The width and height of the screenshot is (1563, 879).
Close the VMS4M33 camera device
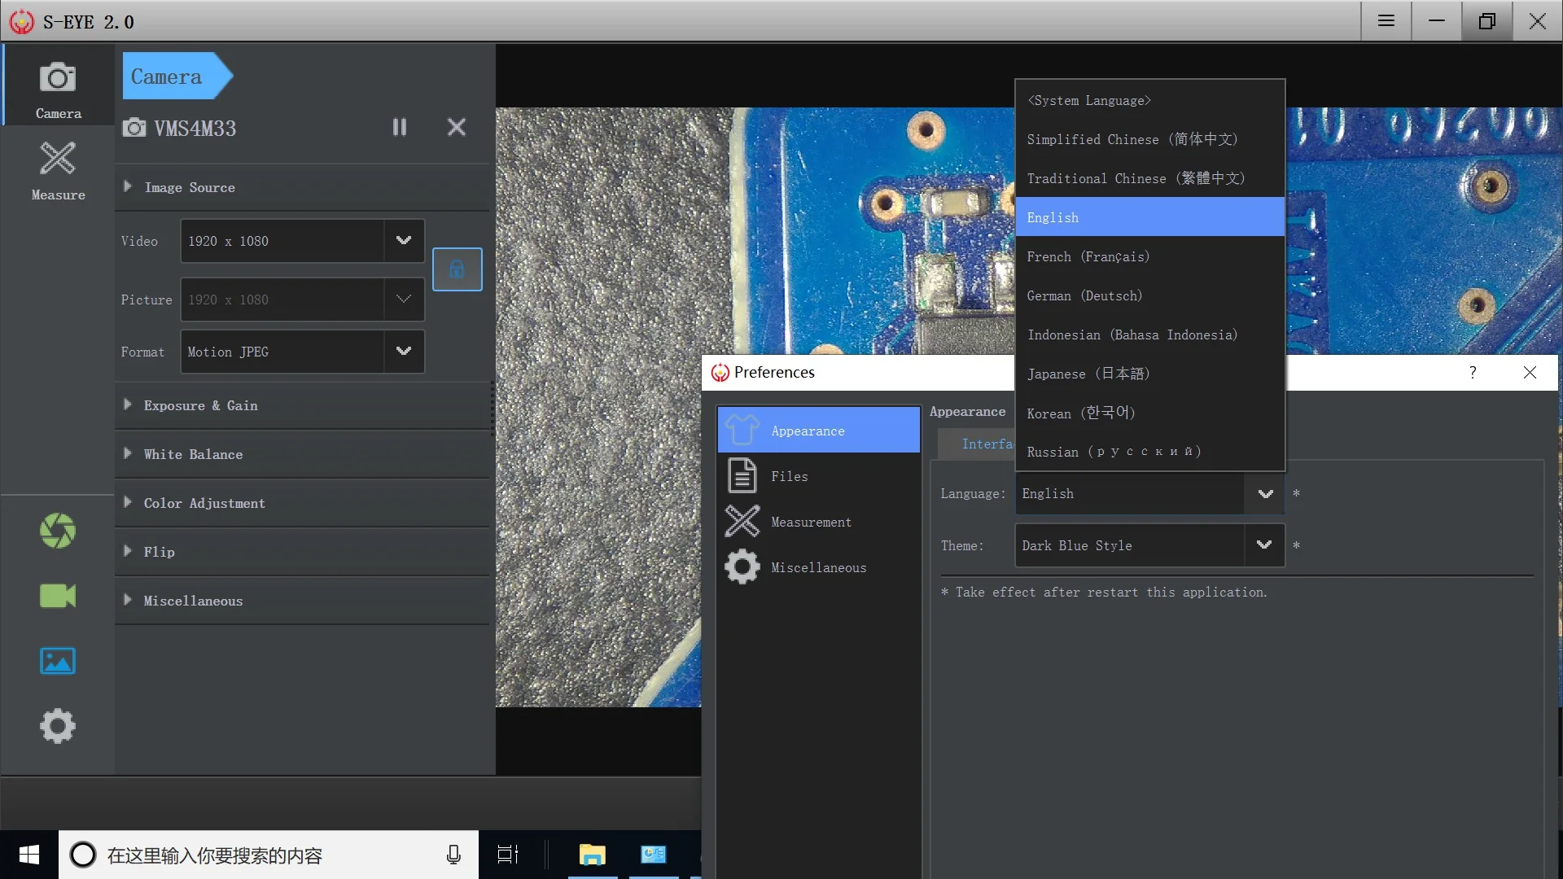pos(457,127)
